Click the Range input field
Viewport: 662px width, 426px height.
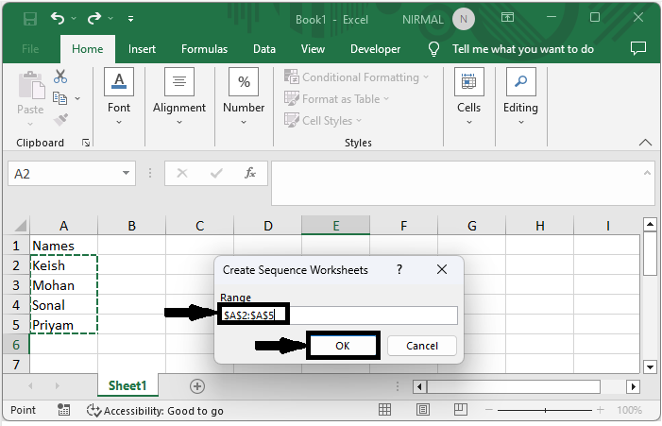tap(338, 315)
